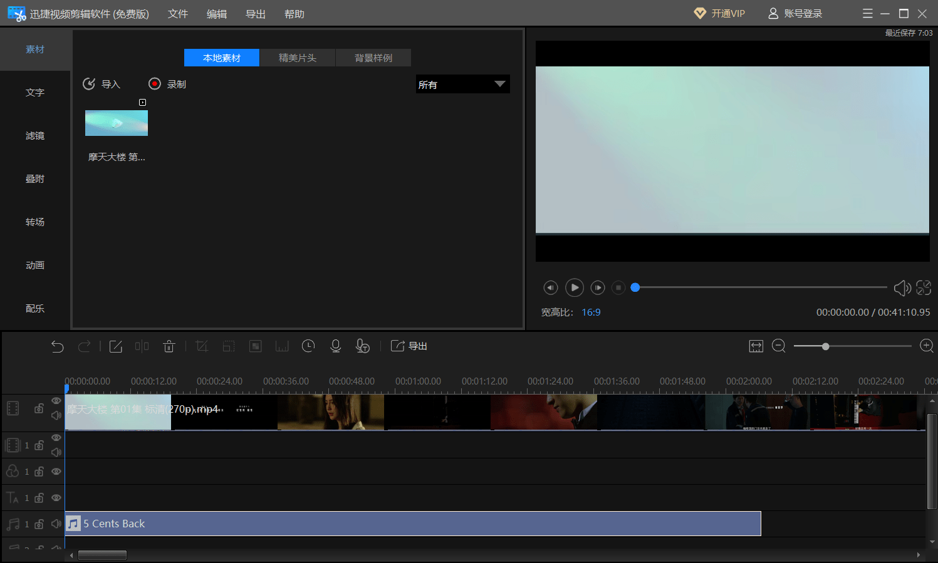
Task: Adjust the timeline zoom slider handle
Action: click(x=826, y=346)
